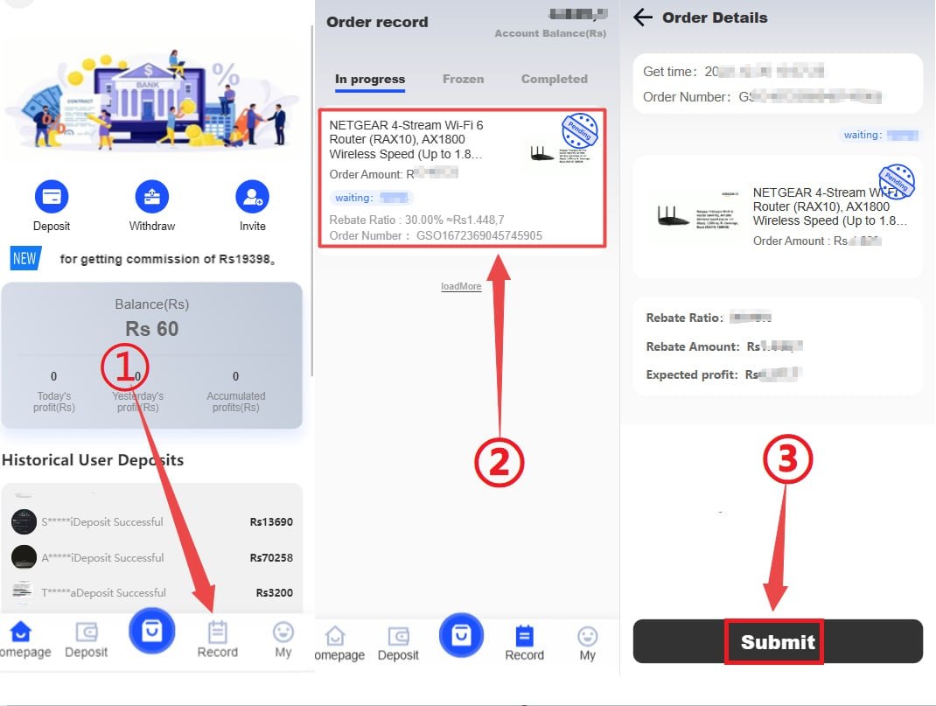This screenshot has width=936, height=706.
Task: Tap the avatar beside the Rs3200 deposit row
Action: point(22,591)
